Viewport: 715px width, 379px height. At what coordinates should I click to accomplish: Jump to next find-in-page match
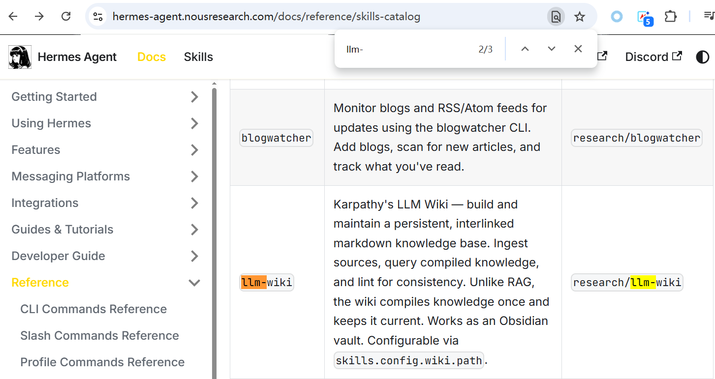[x=552, y=49]
